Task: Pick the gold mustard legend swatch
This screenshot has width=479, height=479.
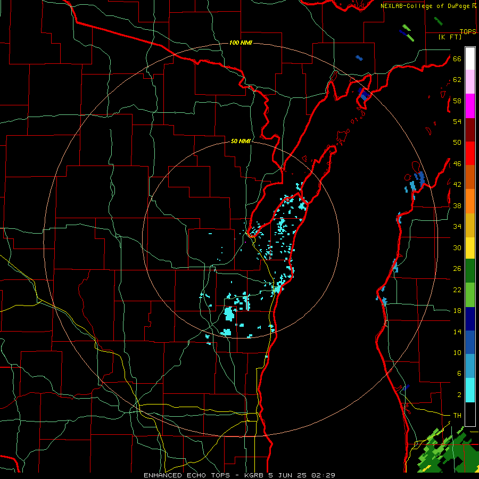Action: pos(470,226)
